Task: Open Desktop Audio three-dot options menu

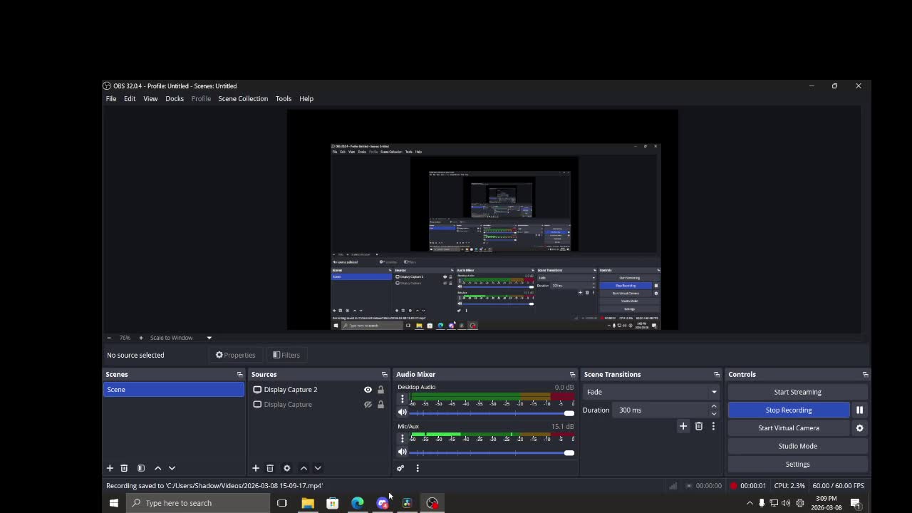Action: [402, 399]
